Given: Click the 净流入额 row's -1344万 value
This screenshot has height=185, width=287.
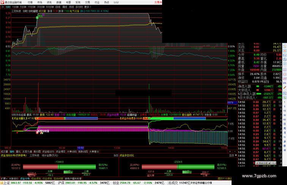Looking at the screenshot, I should point(268,86).
